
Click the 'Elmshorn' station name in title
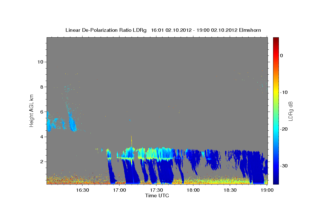pos(250,30)
